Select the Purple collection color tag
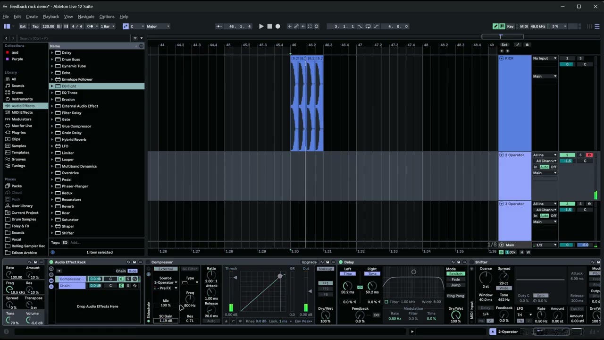 click(x=17, y=59)
